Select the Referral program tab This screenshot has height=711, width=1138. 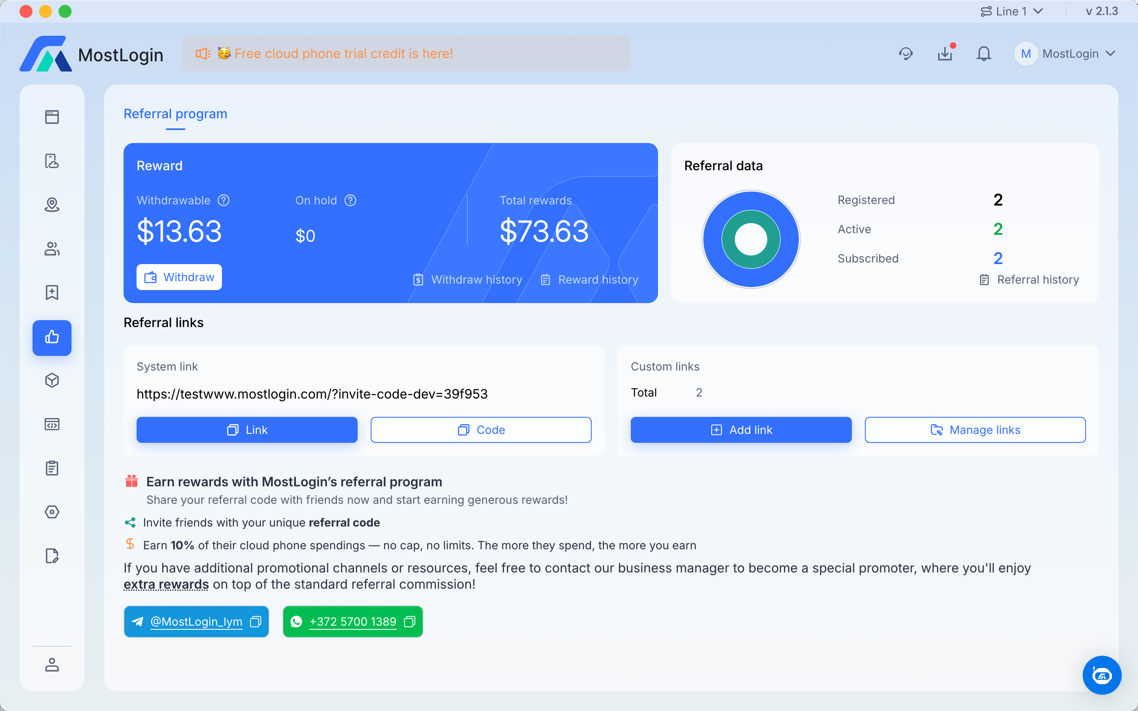(176, 114)
